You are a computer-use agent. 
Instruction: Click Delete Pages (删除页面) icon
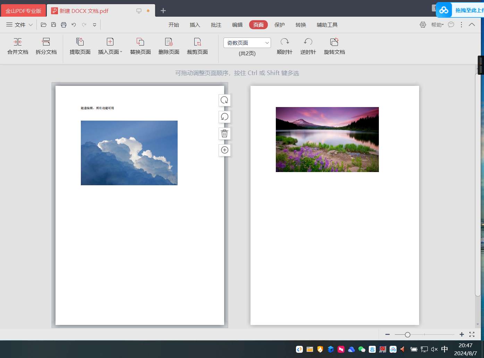[x=169, y=42]
